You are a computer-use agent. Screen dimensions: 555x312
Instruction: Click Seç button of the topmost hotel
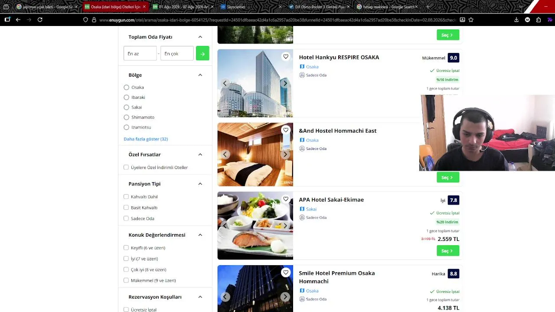pos(448,35)
